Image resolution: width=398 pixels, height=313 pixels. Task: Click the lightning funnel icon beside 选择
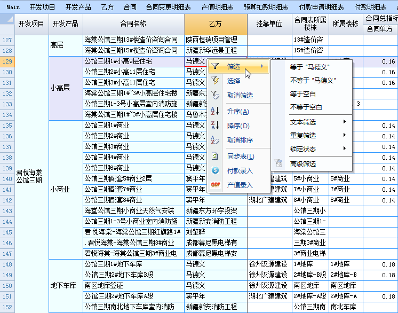point(215,81)
